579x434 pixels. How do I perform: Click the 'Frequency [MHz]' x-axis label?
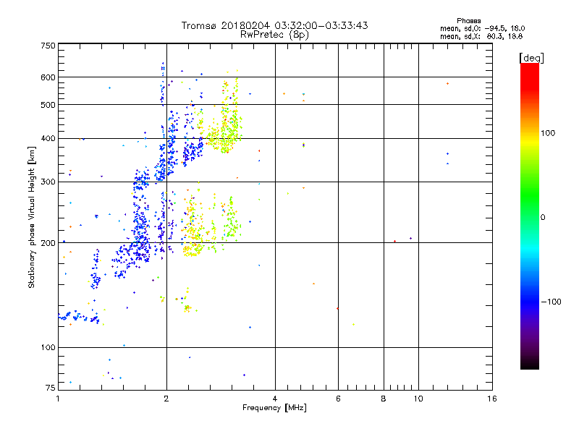click(274, 408)
